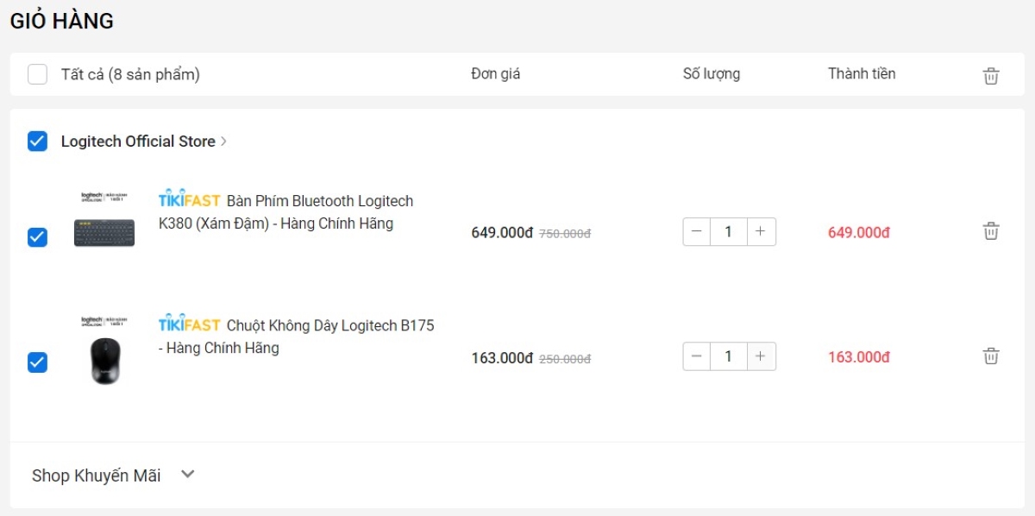Expand the Shop Khuyến Mãi section
This screenshot has width=1035, height=516.
[188, 475]
